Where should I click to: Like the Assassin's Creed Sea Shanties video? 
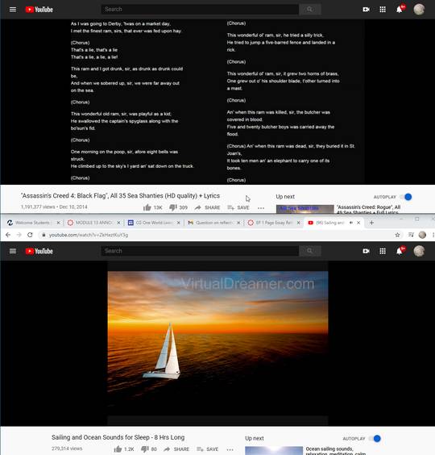coord(147,207)
